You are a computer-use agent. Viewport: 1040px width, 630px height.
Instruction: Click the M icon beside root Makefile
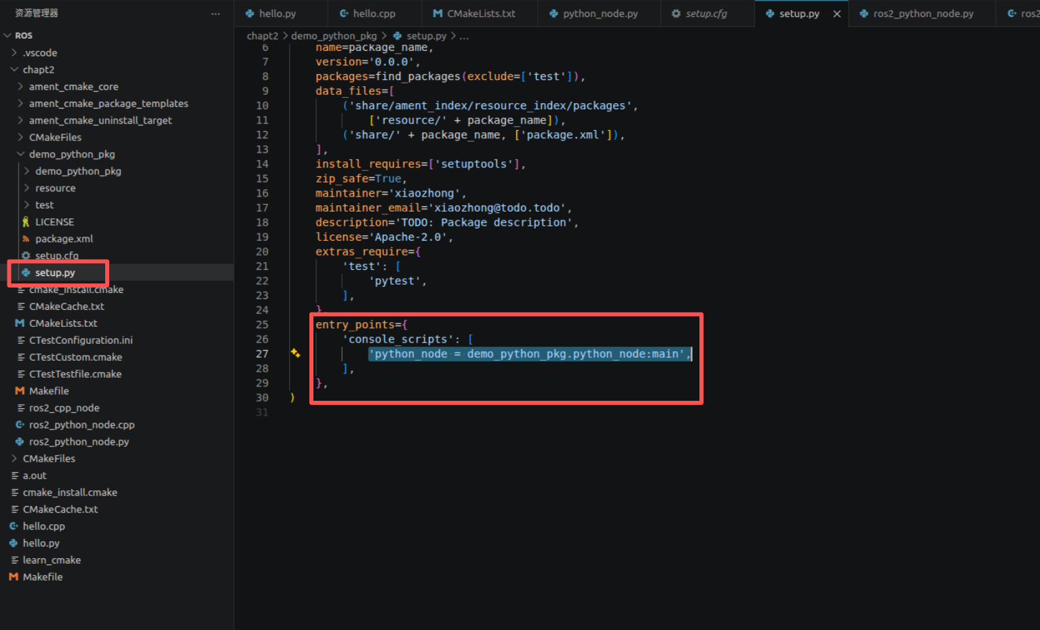coord(14,577)
